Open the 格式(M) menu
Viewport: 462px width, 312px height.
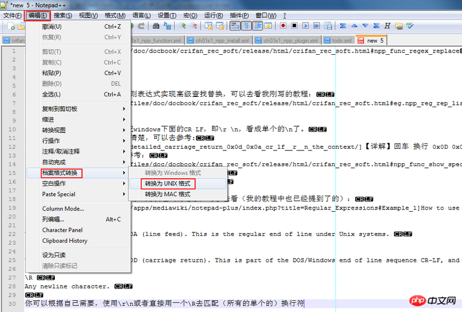tap(115, 16)
